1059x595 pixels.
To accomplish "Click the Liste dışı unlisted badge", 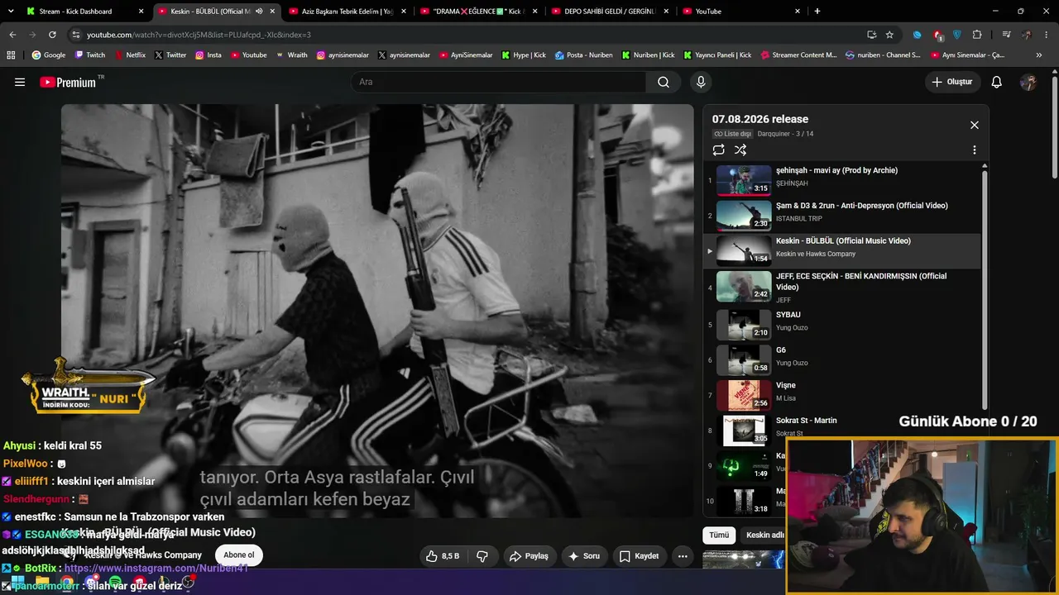I will [x=733, y=134].
